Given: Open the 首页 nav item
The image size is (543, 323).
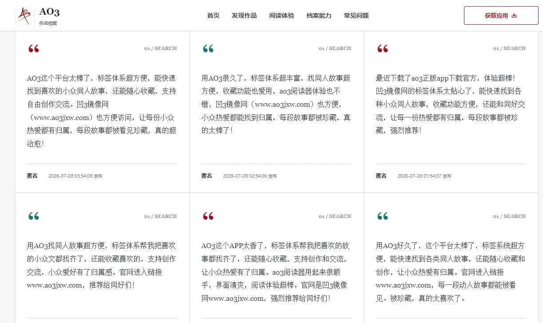Looking at the screenshot, I should coord(213,16).
